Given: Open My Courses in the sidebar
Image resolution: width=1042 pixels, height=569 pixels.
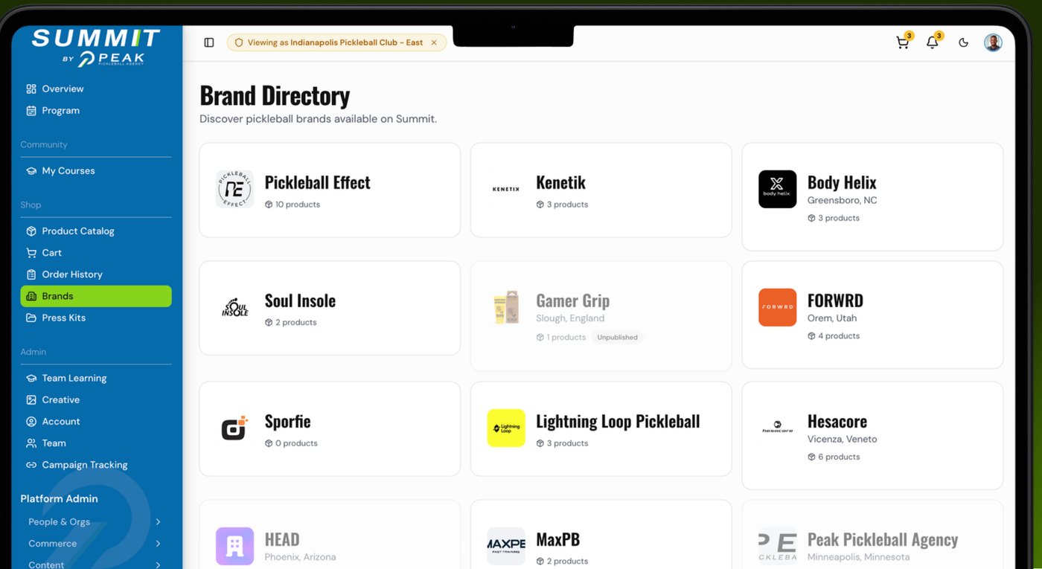Looking at the screenshot, I should click(96, 170).
